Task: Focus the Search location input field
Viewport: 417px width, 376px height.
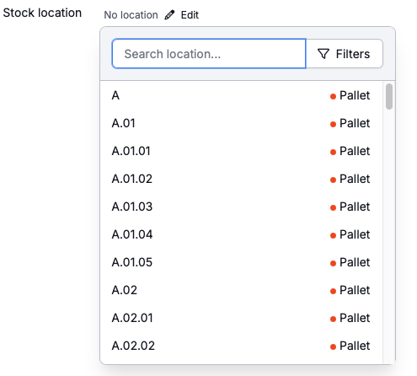Action: click(209, 54)
